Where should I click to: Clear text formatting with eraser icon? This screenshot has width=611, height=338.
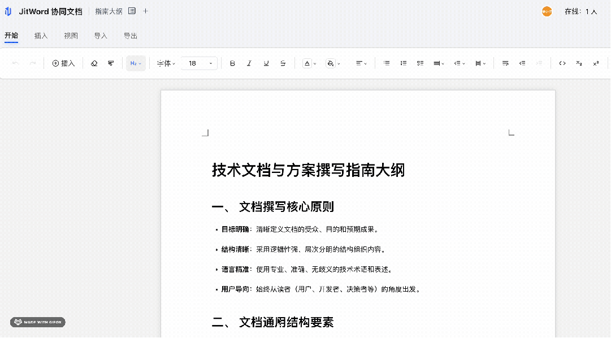click(94, 63)
